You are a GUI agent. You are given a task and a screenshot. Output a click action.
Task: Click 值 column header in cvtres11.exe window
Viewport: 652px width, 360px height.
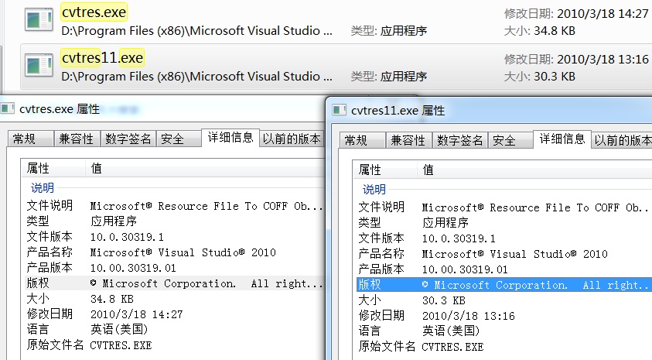click(534, 170)
